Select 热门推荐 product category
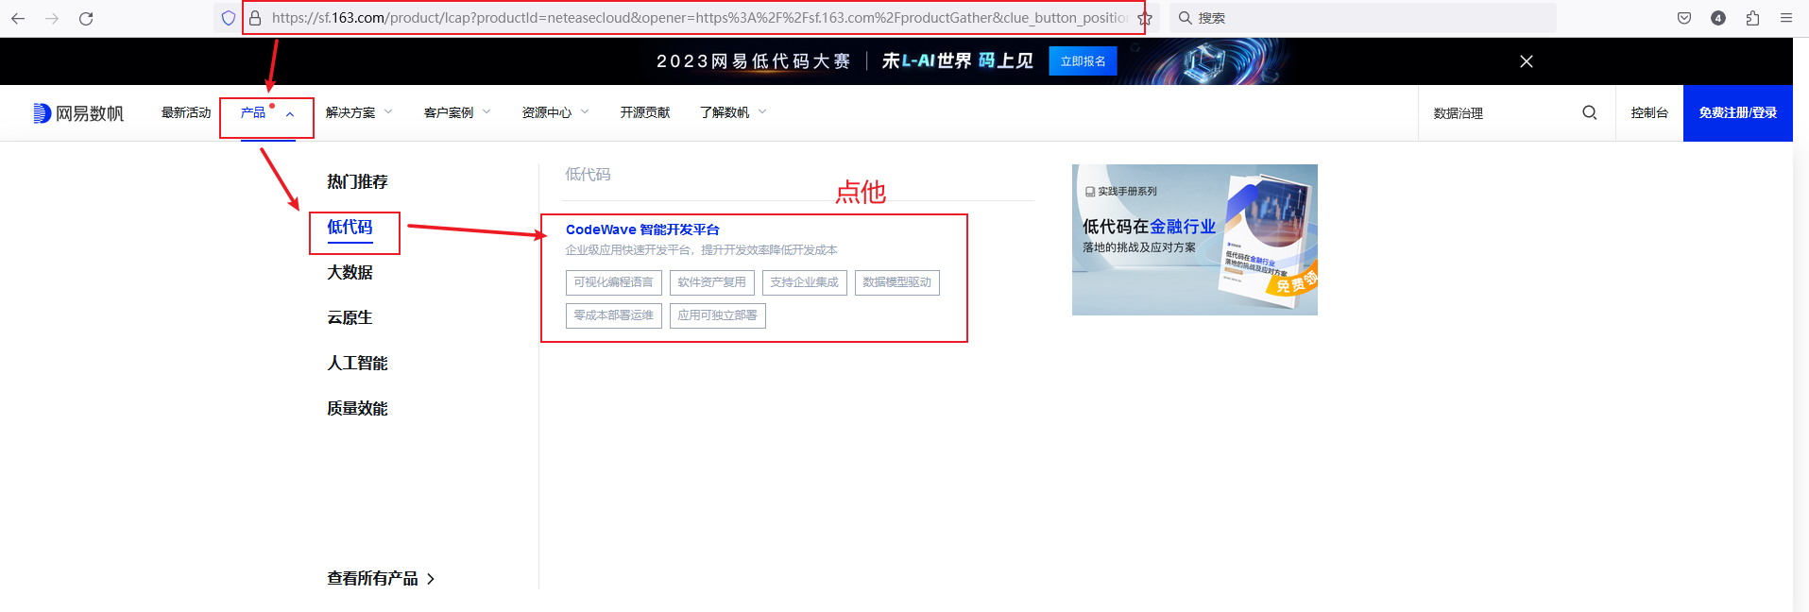 click(x=357, y=181)
